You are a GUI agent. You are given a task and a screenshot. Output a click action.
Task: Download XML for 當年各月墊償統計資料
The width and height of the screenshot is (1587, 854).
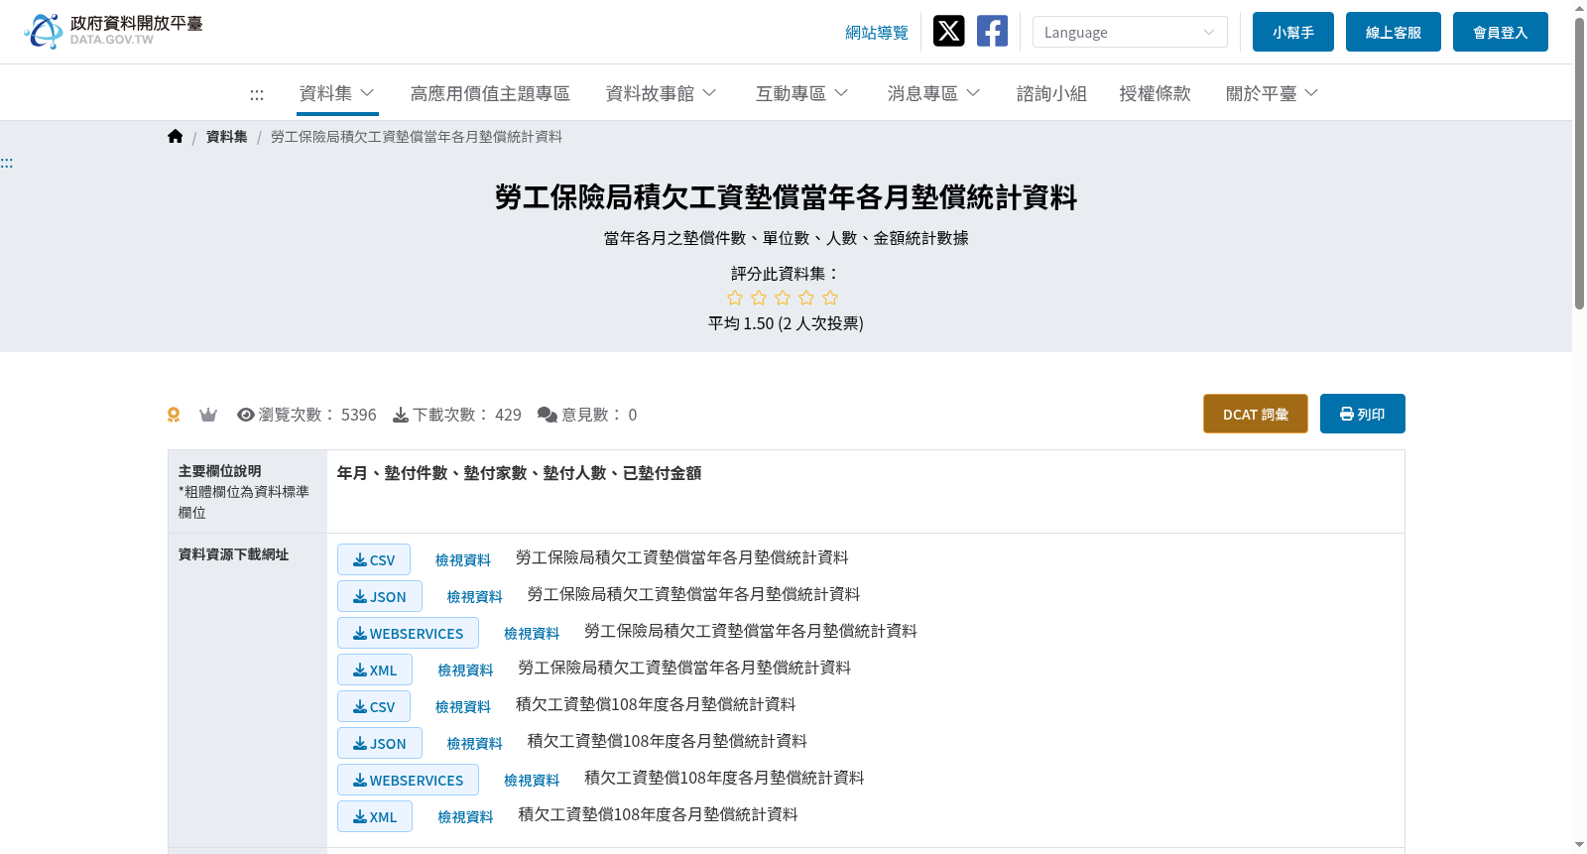[375, 670]
